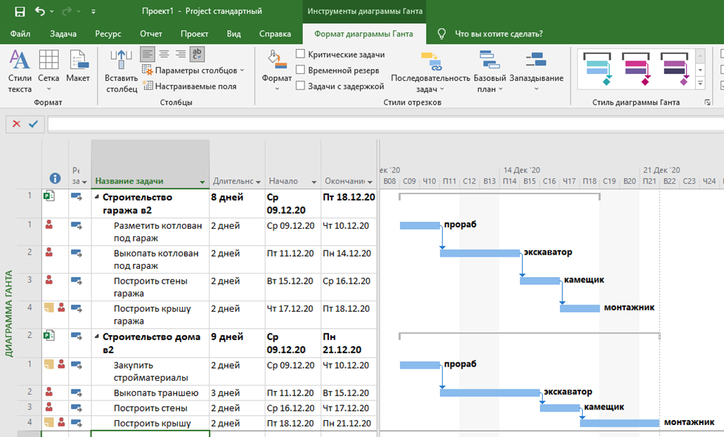Select the purple Gantt chart style

[x=674, y=69]
